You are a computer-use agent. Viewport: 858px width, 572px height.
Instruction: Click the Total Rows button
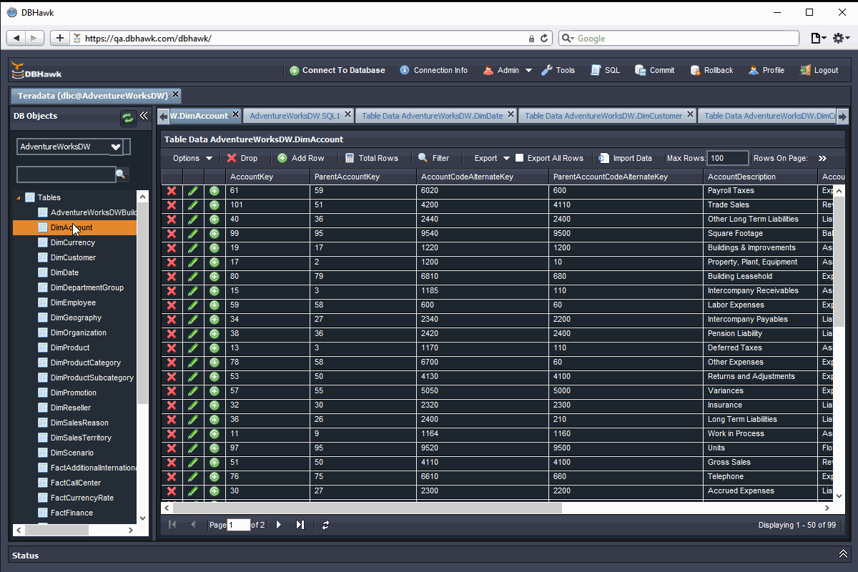(371, 158)
